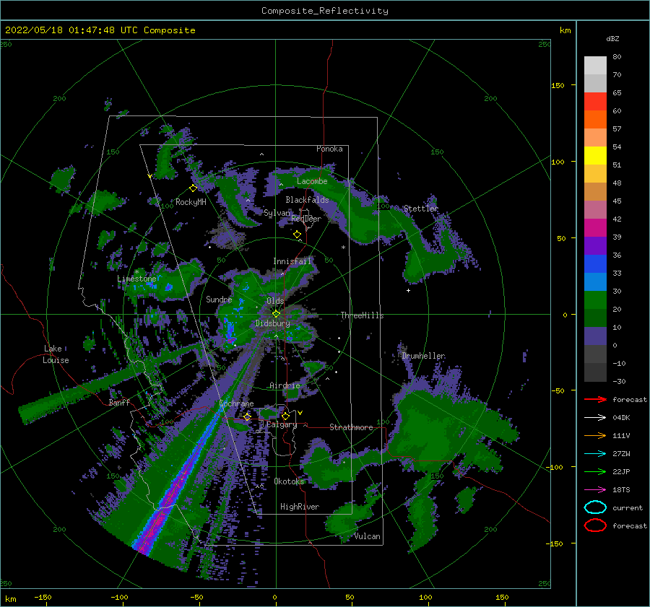This screenshot has width=650, height=607.
Task: Click the Blackfalds label
Action: tap(307, 200)
